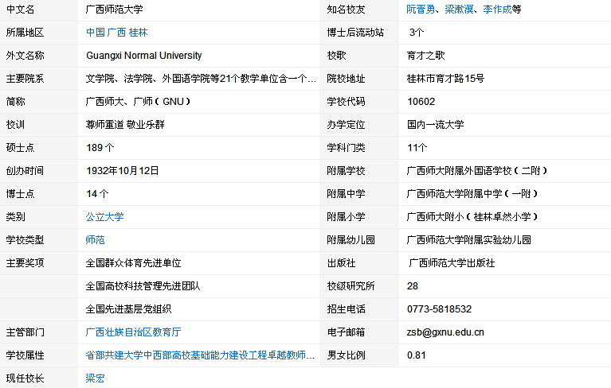Open the current president 梁宏 link
Viewport: 611px width, 388px height.
pyautogui.click(x=95, y=378)
